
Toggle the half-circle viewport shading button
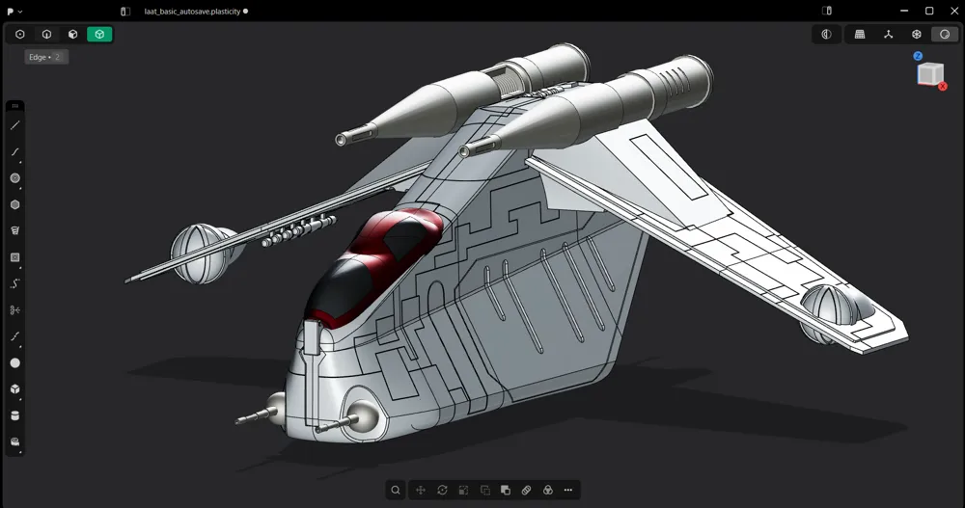point(827,35)
